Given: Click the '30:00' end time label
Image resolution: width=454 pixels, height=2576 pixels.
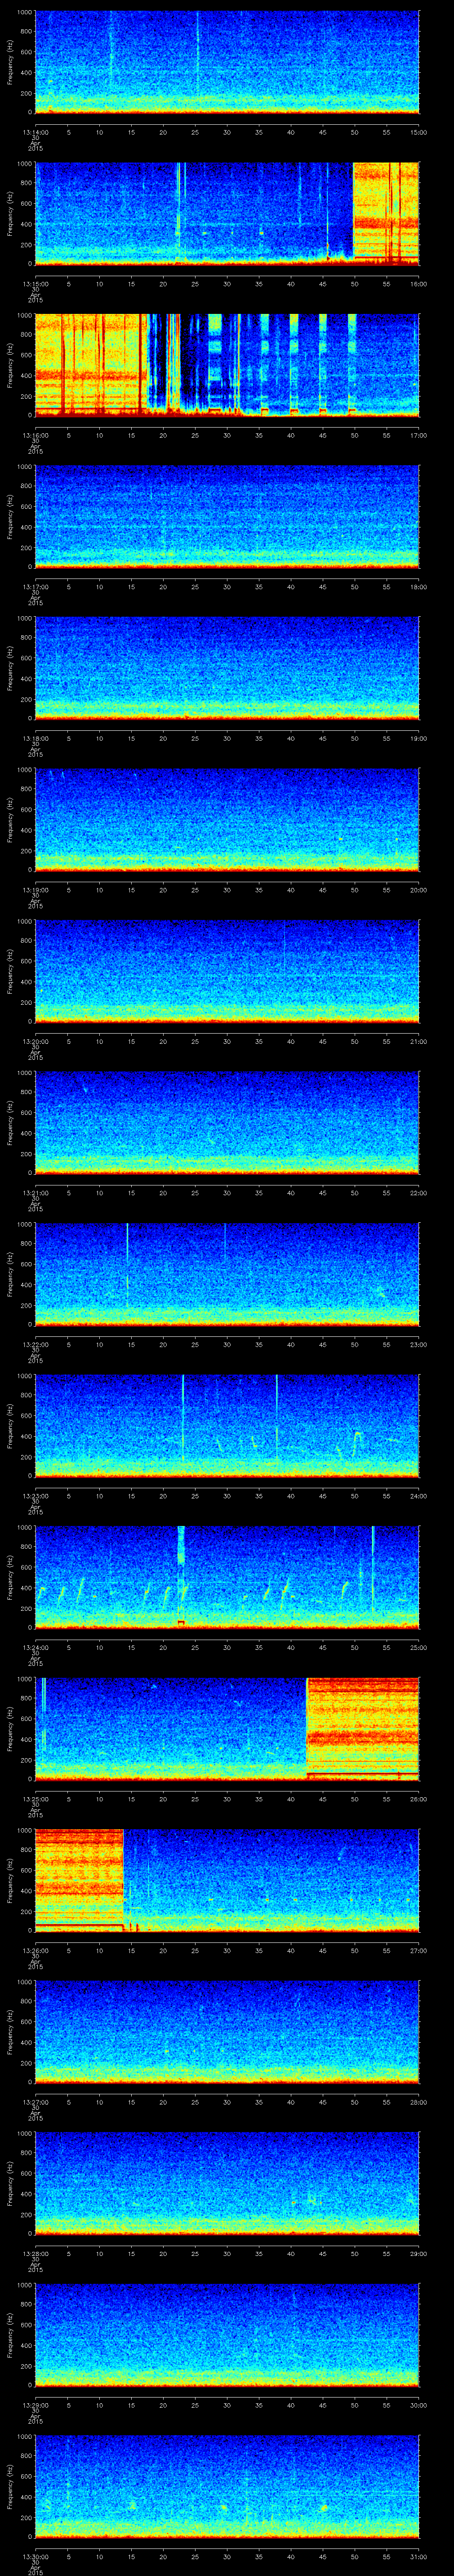Looking at the screenshot, I should click(419, 2404).
